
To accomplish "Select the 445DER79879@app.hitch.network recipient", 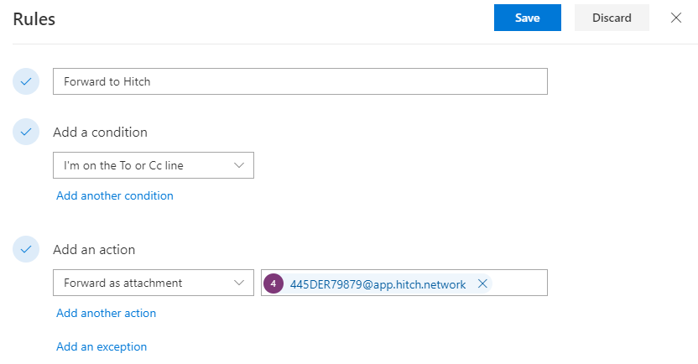I will tap(378, 283).
